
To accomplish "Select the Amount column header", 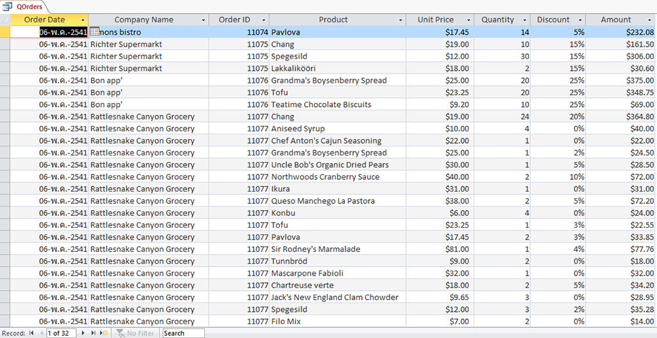I will point(615,20).
